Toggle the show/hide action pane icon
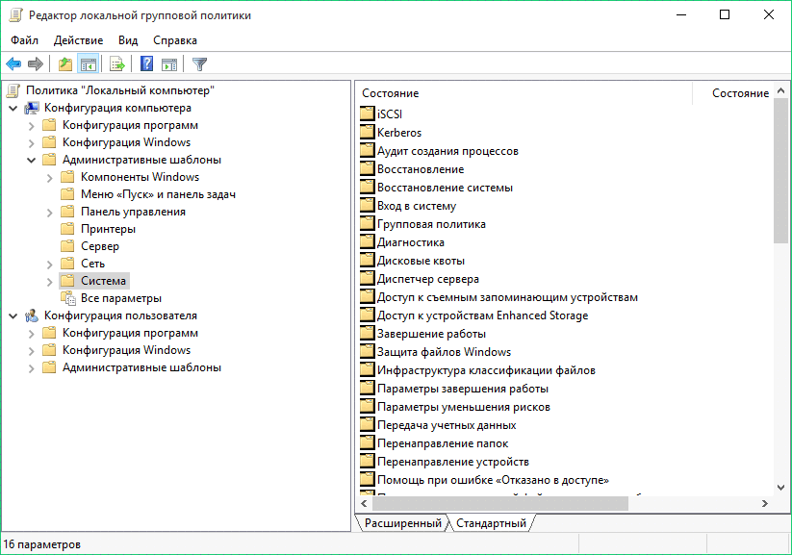The width and height of the screenshot is (792, 555). pos(169,64)
